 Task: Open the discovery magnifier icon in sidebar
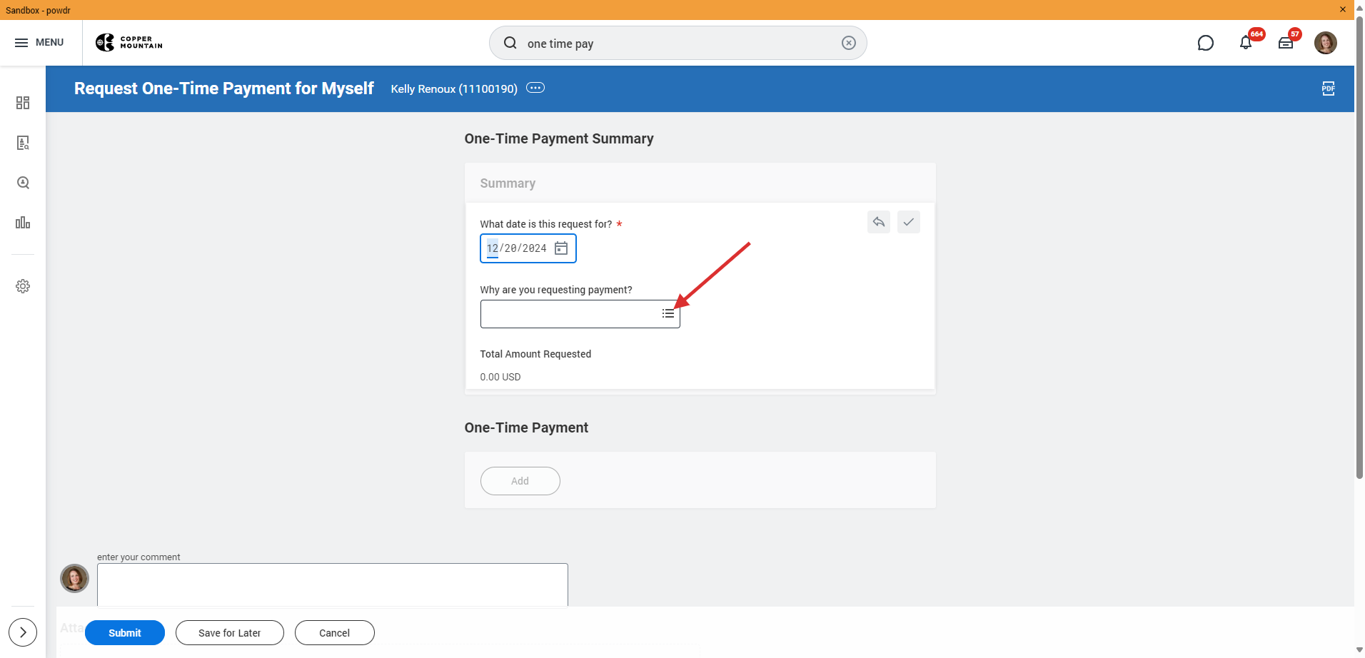click(23, 183)
